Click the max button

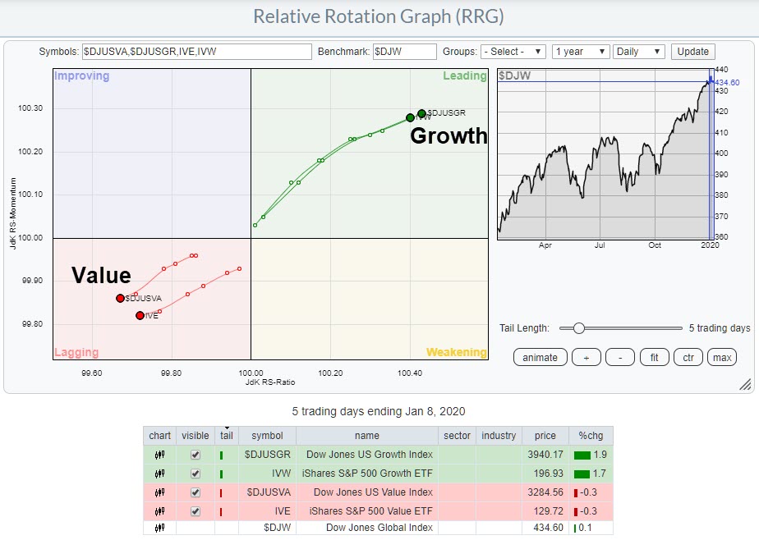722,358
